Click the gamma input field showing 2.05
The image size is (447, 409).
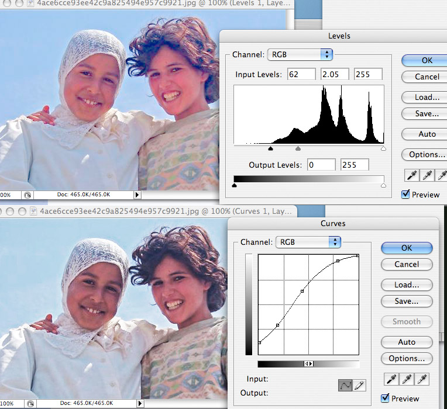(x=335, y=74)
